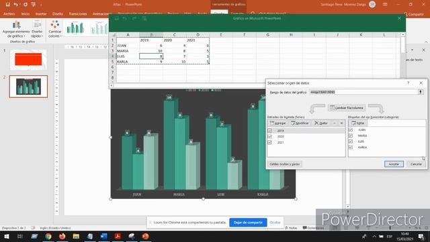Open the Diseño ribbon tab
The image size is (430, 242).
coord(58,13)
